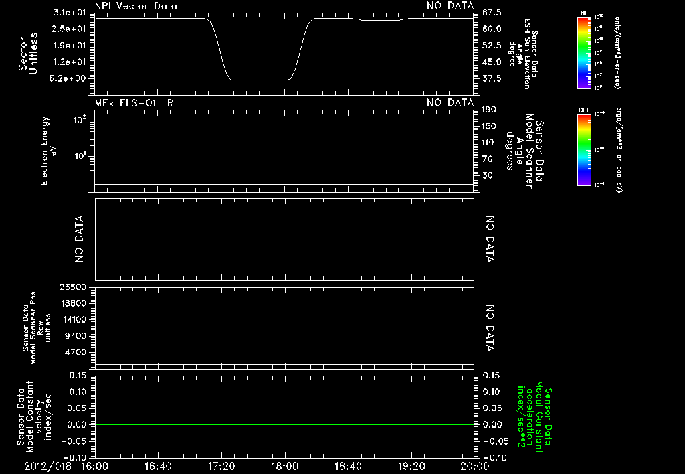Click the flat bottom of the elevation curve dip
The height and width of the screenshot is (474, 685).
tap(260, 80)
